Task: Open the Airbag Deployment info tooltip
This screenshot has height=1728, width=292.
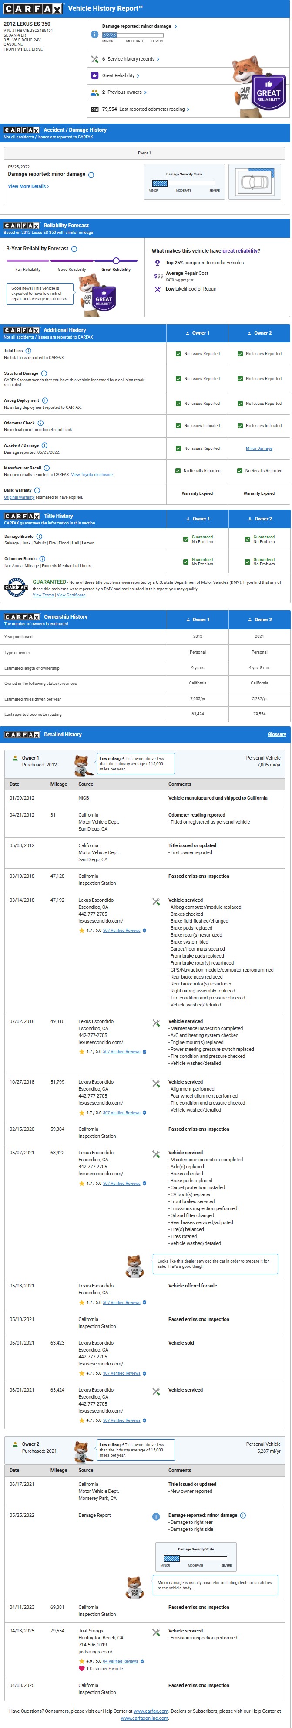Action: pyautogui.click(x=45, y=400)
